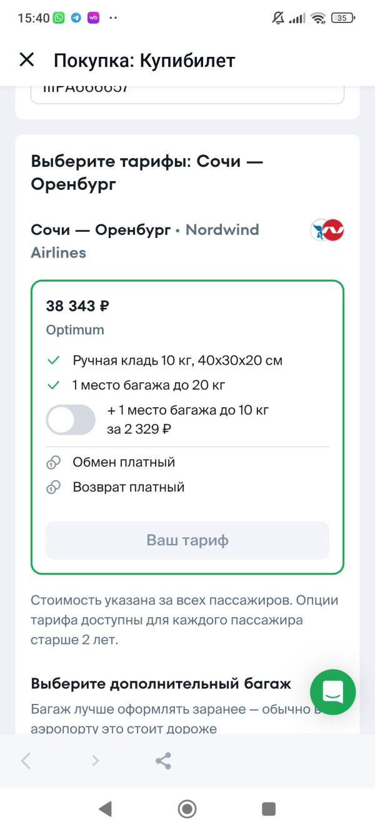Tap the Nordwind Airlines logo
Viewport: 375px width, 832px height.
coord(327,230)
